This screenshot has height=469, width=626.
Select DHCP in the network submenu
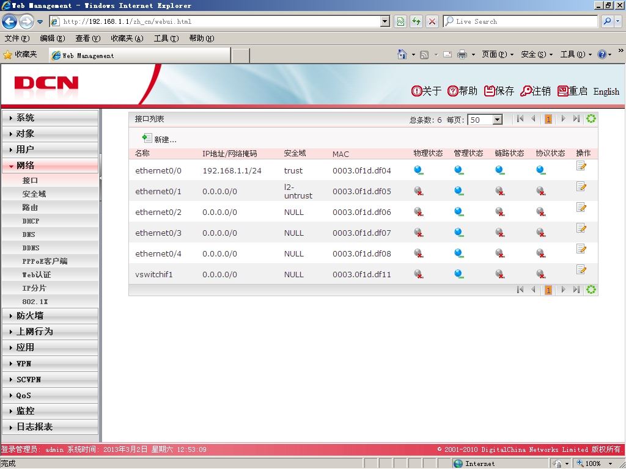pos(50,221)
